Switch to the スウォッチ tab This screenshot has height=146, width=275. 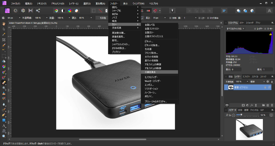point(250,23)
